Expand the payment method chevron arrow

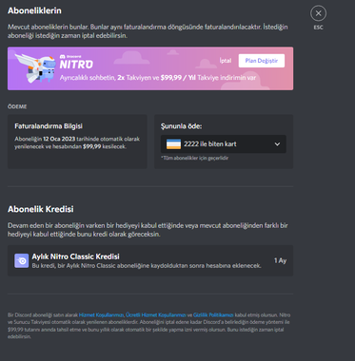[x=277, y=144]
